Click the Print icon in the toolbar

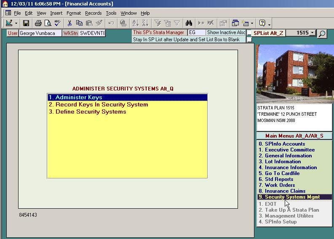[38, 23]
